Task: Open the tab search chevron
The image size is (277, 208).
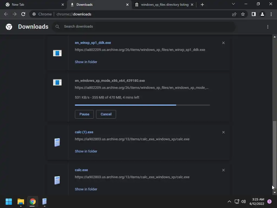Action: pyautogui.click(x=233, y=4)
